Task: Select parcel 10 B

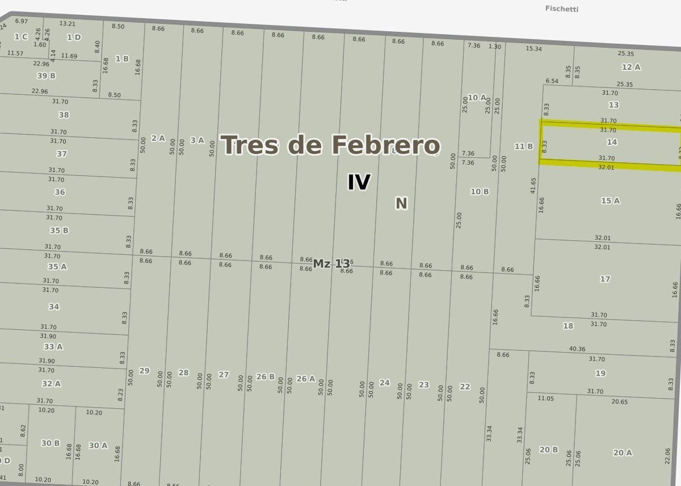Action: point(479,192)
